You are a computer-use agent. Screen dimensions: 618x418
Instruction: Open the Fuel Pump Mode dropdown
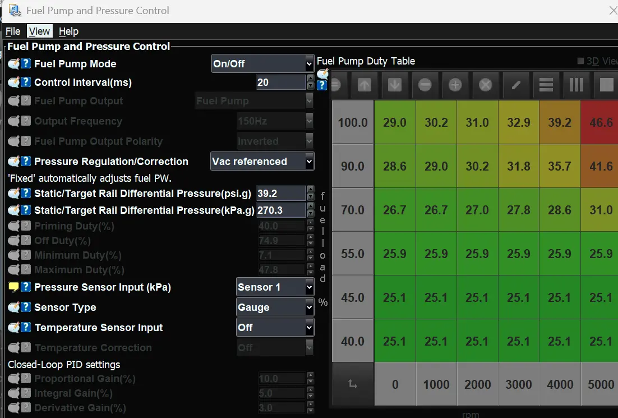point(262,63)
